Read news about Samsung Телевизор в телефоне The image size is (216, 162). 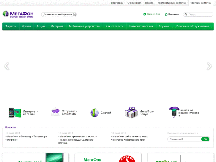[26, 138]
